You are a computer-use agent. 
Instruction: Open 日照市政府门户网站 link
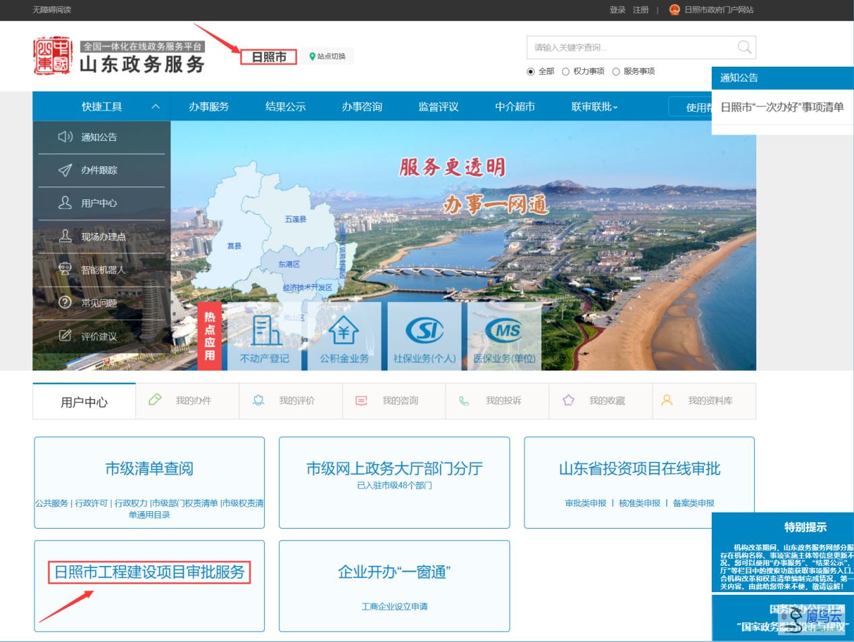[x=719, y=9]
